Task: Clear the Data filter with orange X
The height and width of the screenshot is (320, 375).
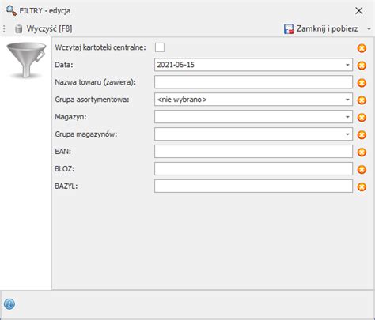Action: 362,66
